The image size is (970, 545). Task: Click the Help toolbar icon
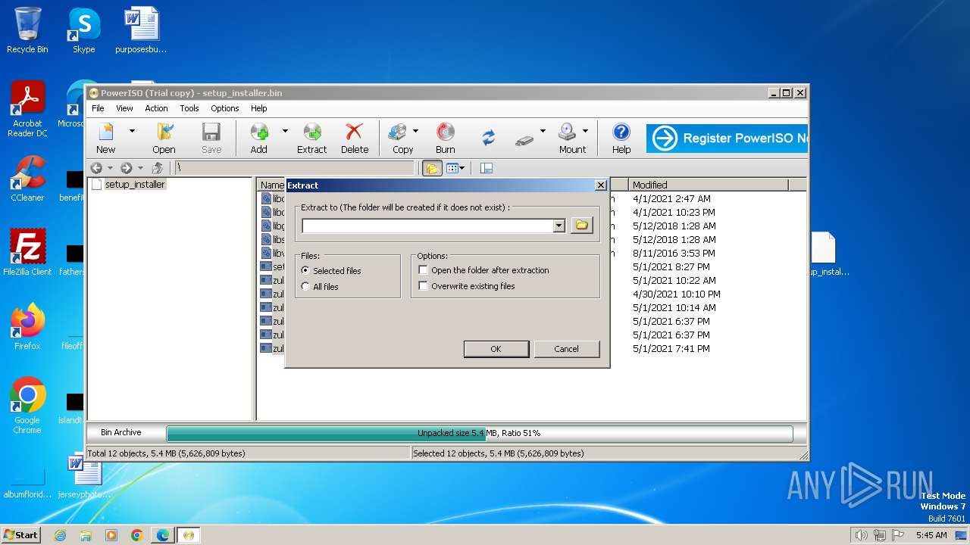621,132
